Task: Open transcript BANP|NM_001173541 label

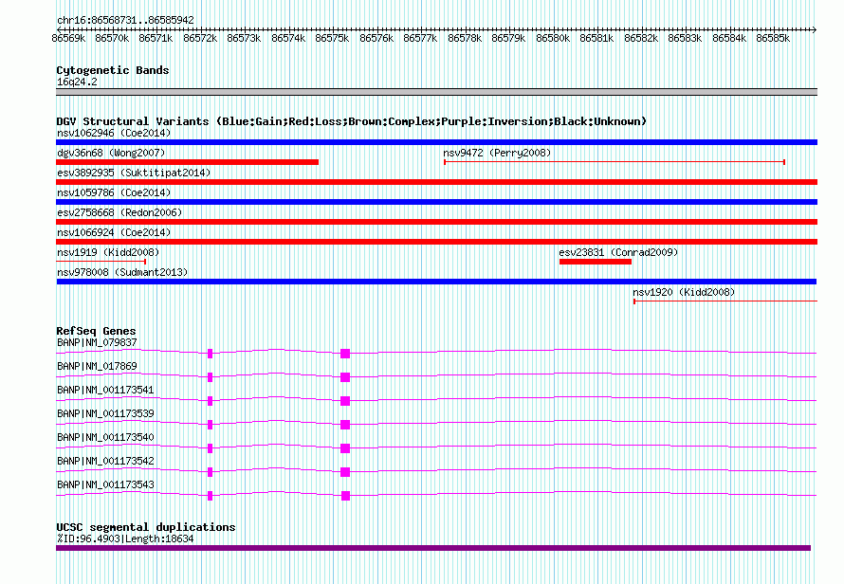Action: pyautogui.click(x=105, y=390)
